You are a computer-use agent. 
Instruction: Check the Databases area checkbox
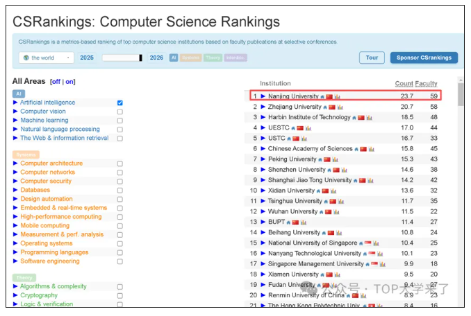pyautogui.click(x=120, y=190)
